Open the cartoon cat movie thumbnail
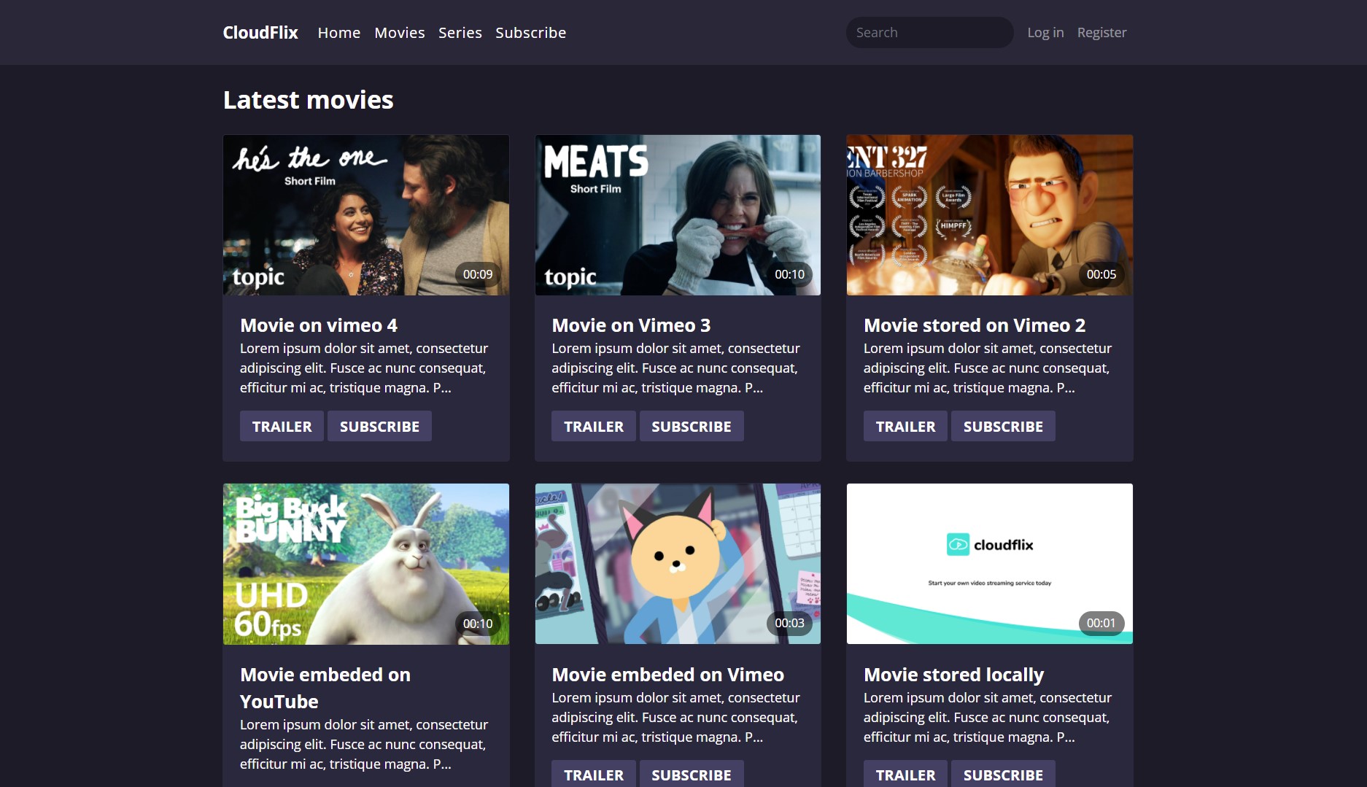The height and width of the screenshot is (787, 1367). pyautogui.click(x=678, y=564)
